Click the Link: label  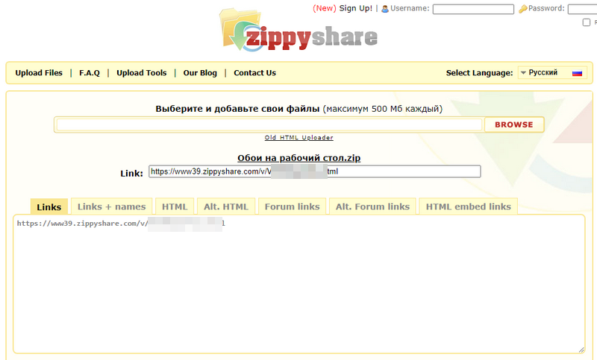(x=132, y=174)
